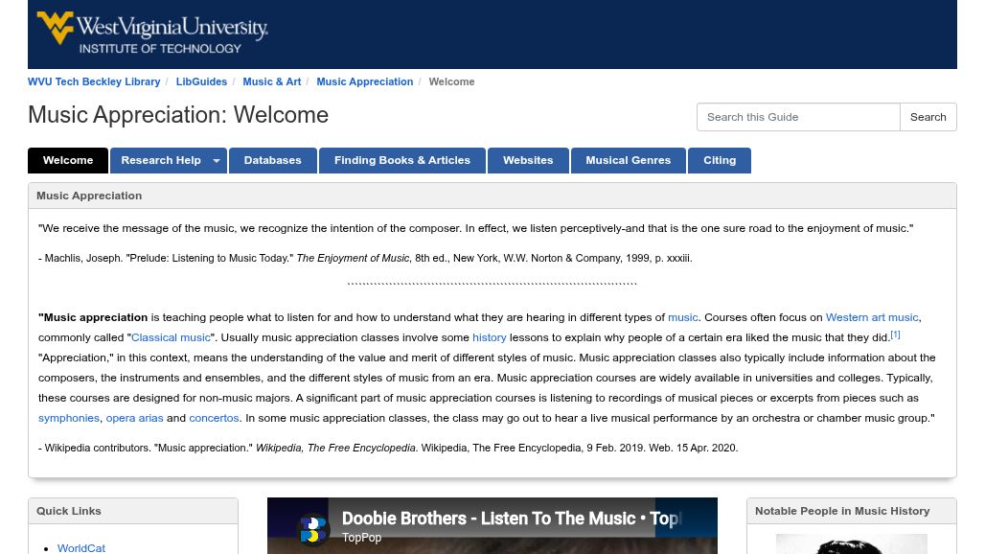Click the TopPop channel name
Image resolution: width=985 pixels, height=554 pixels.
point(362,538)
